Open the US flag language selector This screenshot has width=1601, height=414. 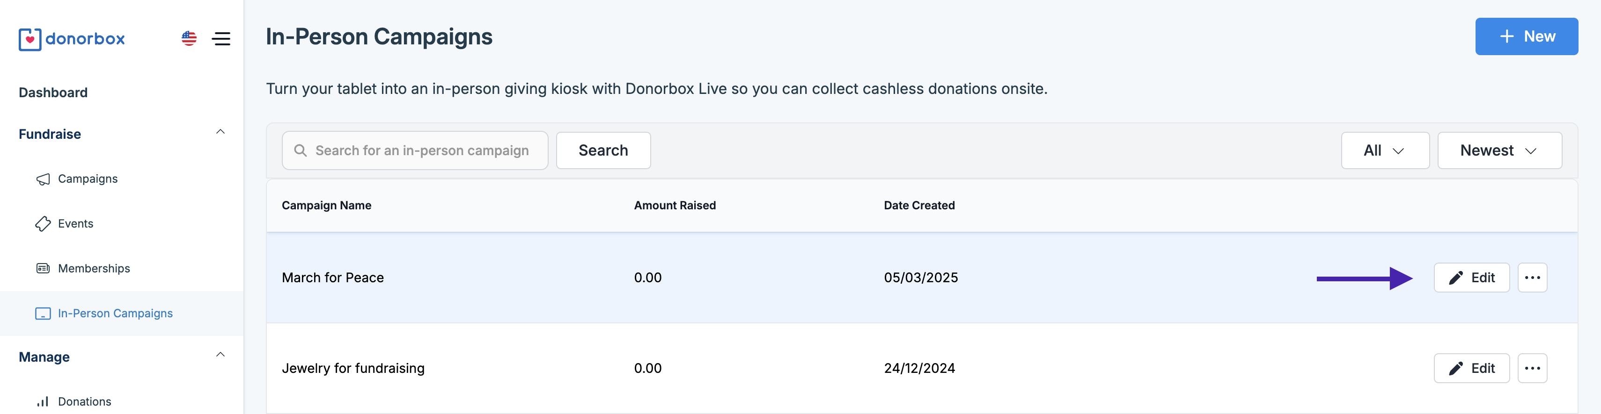coord(189,38)
